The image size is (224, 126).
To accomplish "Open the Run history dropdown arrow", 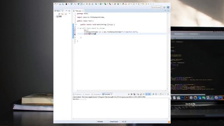I will [103, 4].
